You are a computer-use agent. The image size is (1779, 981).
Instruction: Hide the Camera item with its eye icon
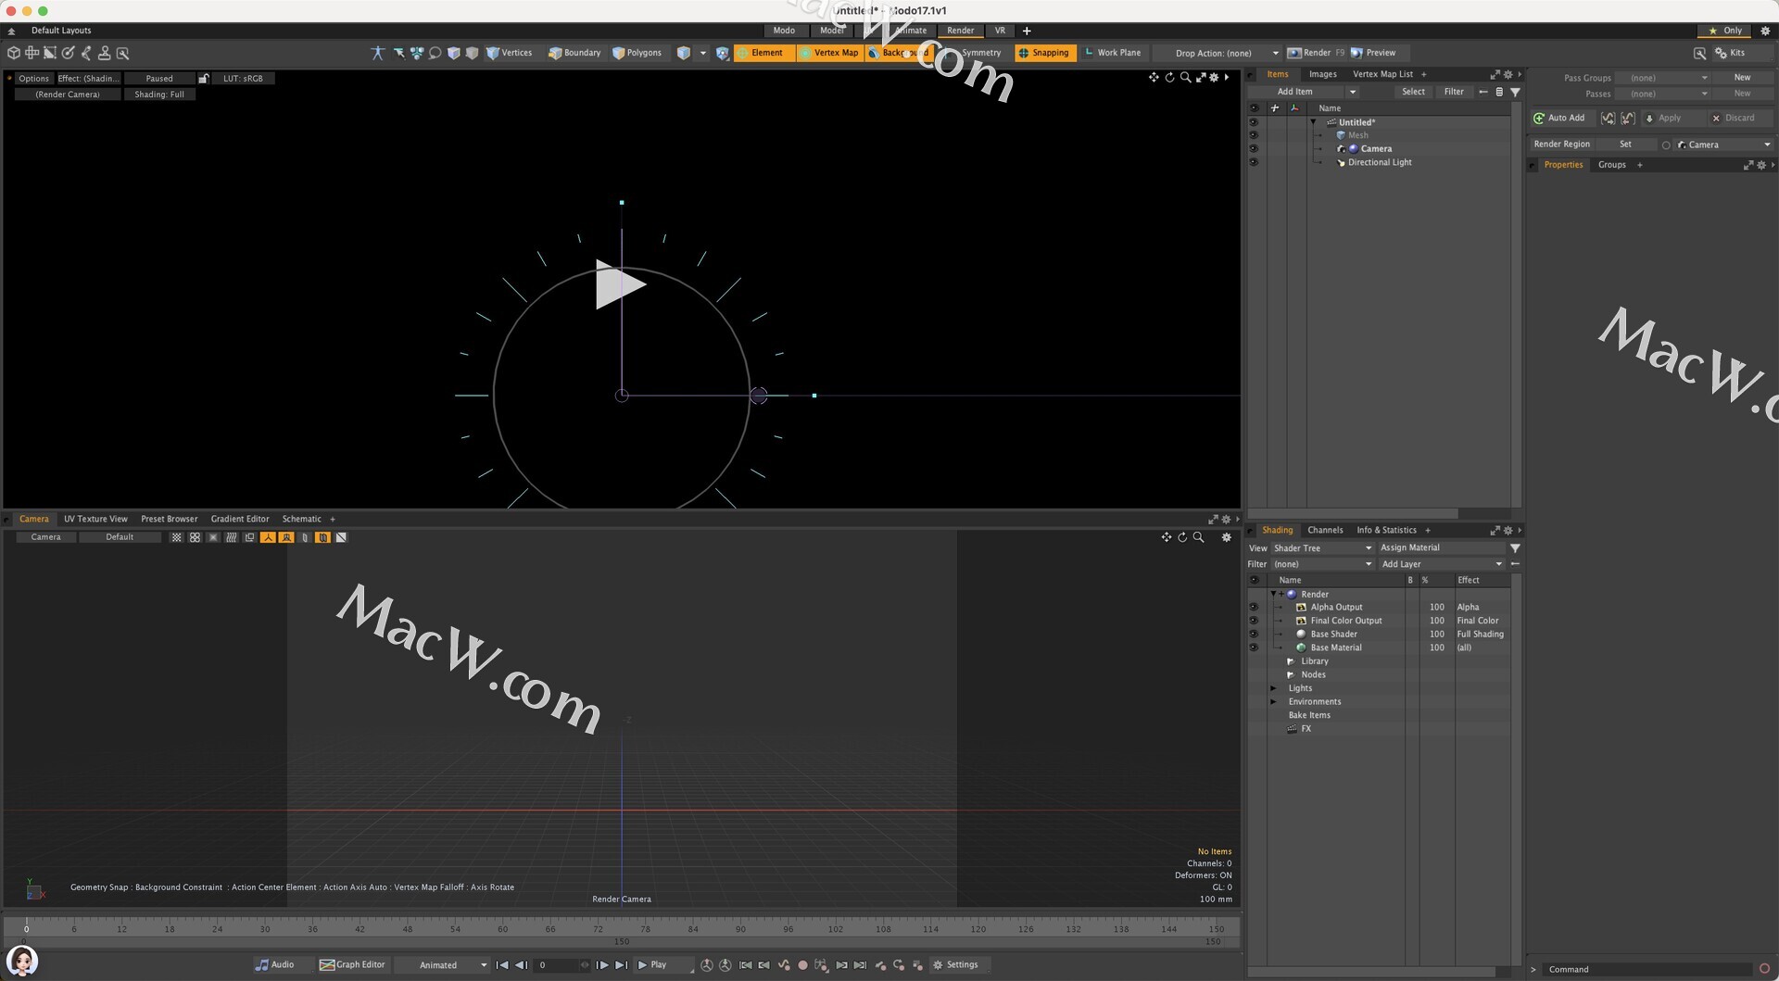pos(1254,149)
